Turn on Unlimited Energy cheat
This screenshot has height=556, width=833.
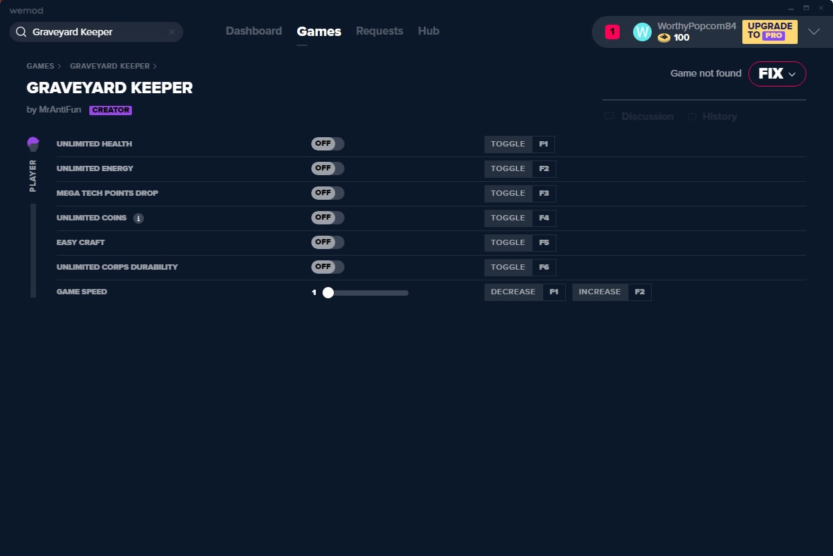point(327,168)
